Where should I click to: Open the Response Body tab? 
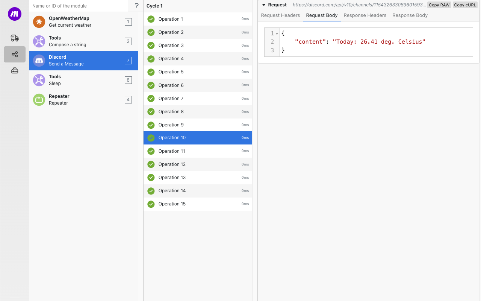(x=410, y=15)
